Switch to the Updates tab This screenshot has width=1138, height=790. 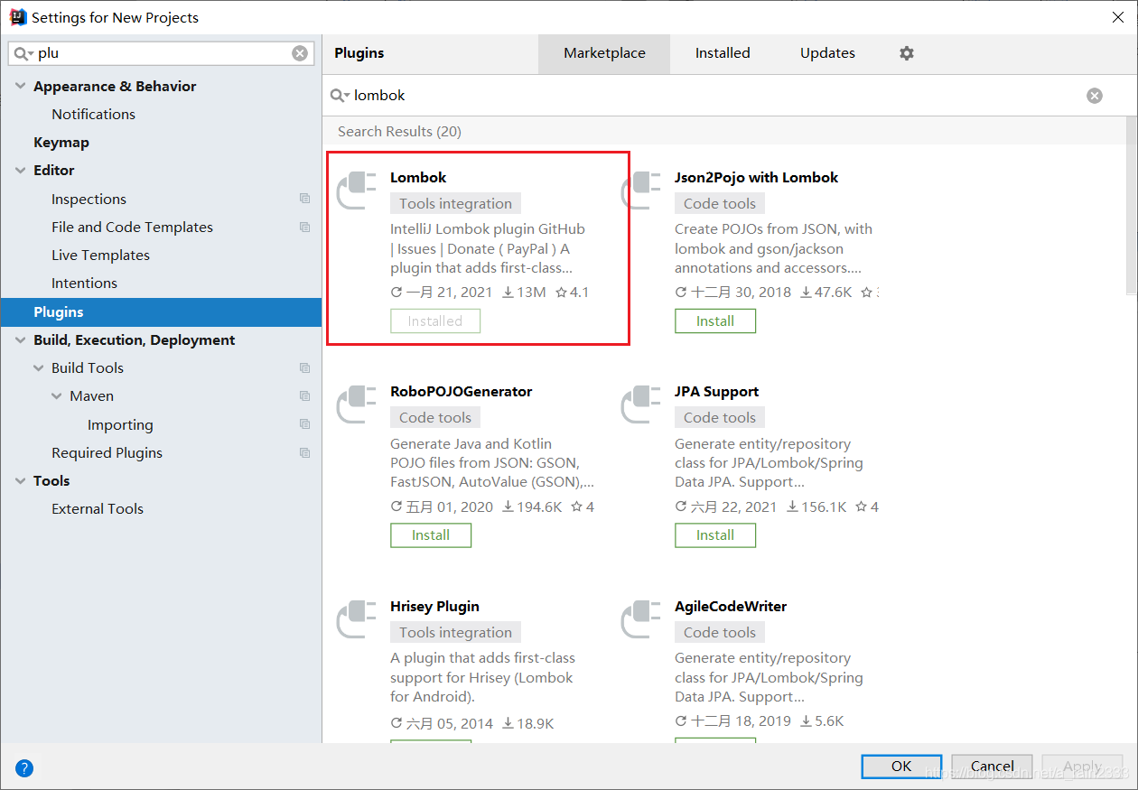[827, 53]
